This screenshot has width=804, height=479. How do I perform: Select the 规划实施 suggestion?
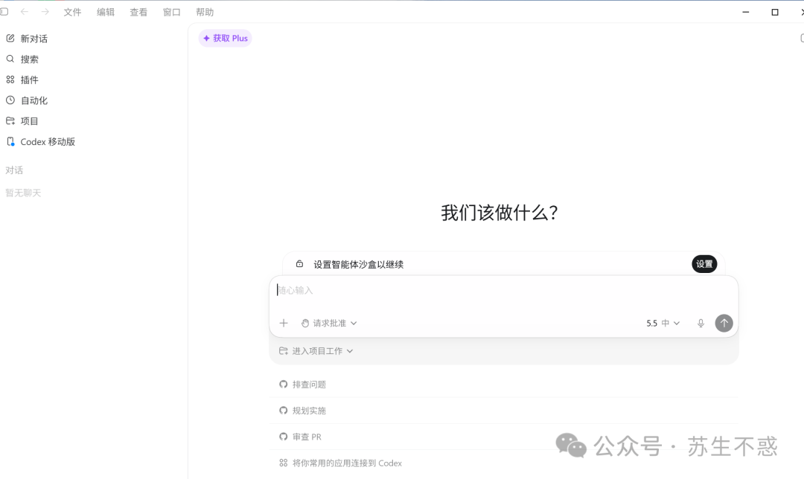coord(503,411)
